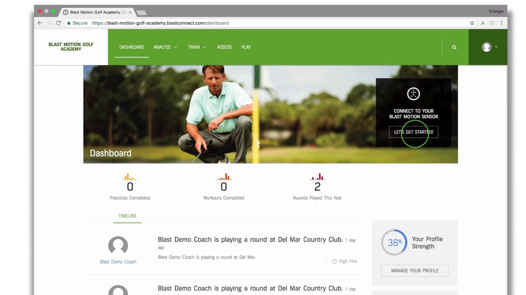Click the Let's Get Started button

[x=413, y=132]
